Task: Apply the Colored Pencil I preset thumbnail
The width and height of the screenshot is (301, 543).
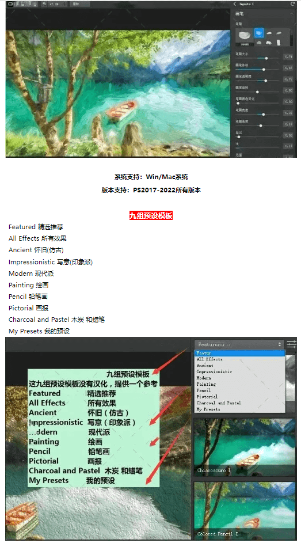Action: click(245, 510)
